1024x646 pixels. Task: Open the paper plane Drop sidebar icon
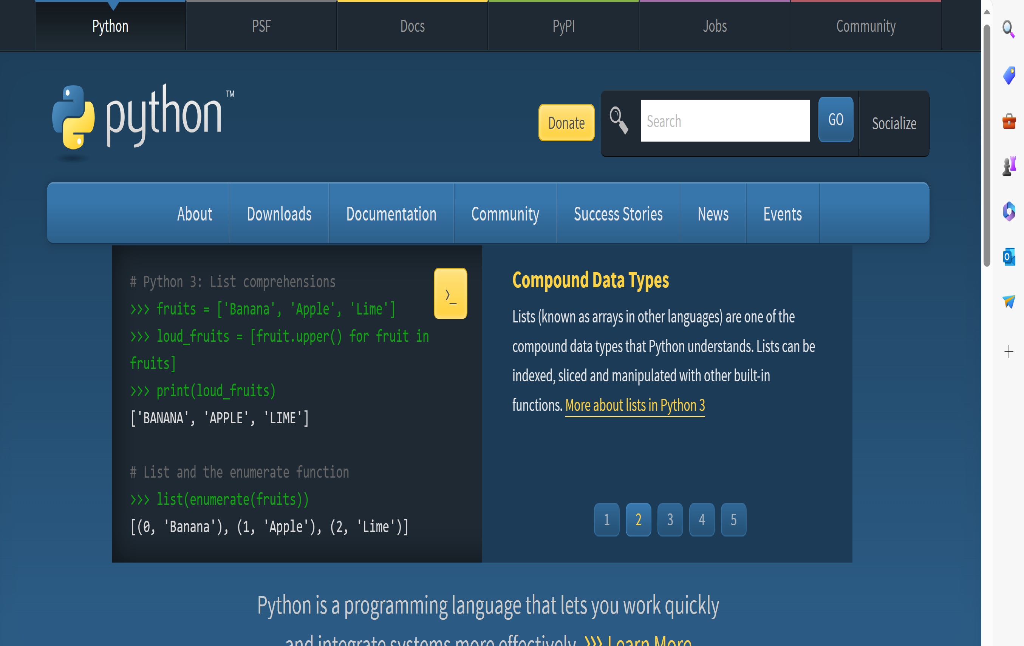click(x=1009, y=302)
